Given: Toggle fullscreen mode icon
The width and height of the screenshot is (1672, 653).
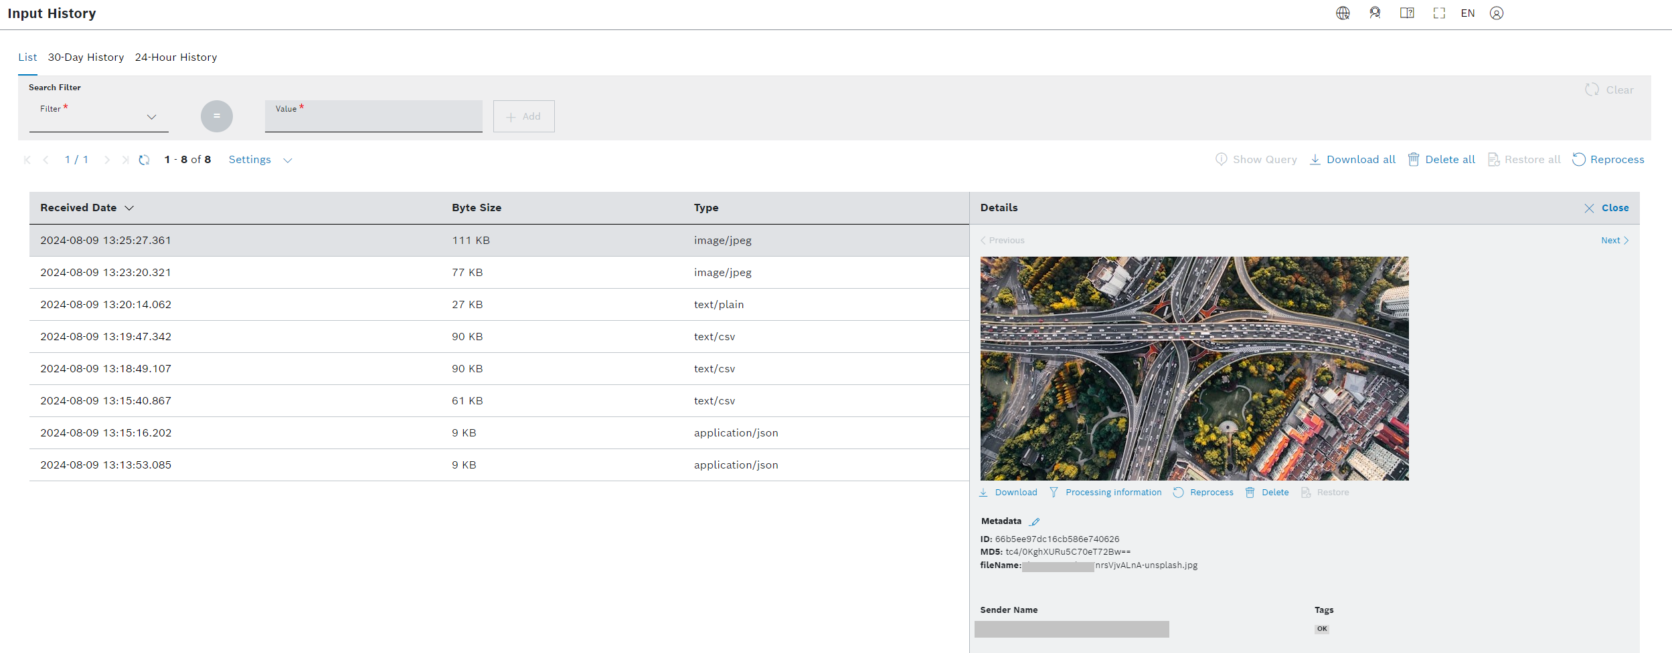Looking at the screenshot, I should pyautogui.click(x=1439, y=13).
